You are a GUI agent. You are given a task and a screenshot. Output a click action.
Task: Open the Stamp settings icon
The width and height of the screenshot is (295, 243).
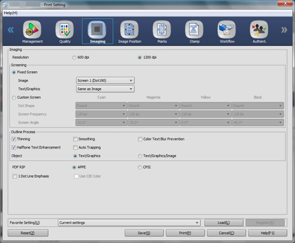(x=194, y=30)
